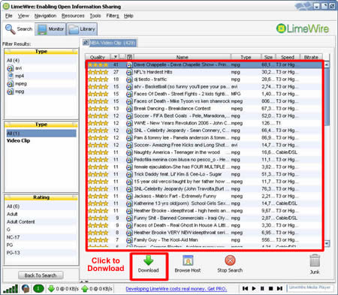Mark the selection as Junk via trash icon

[315, 260]
